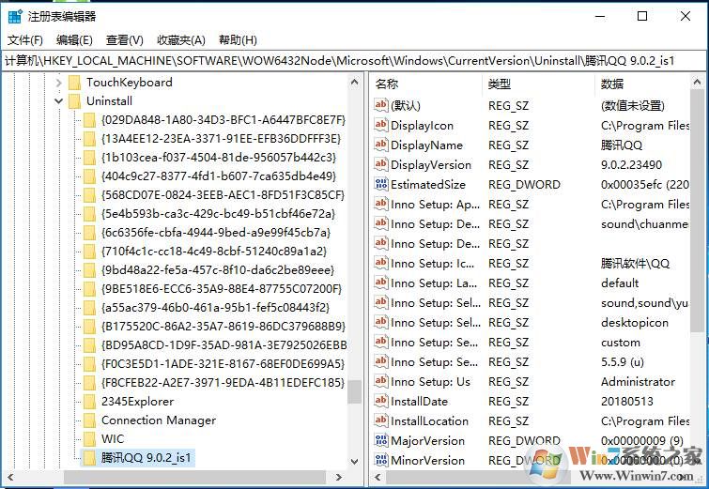Click values pane scroll up arrow

point(697,83)
